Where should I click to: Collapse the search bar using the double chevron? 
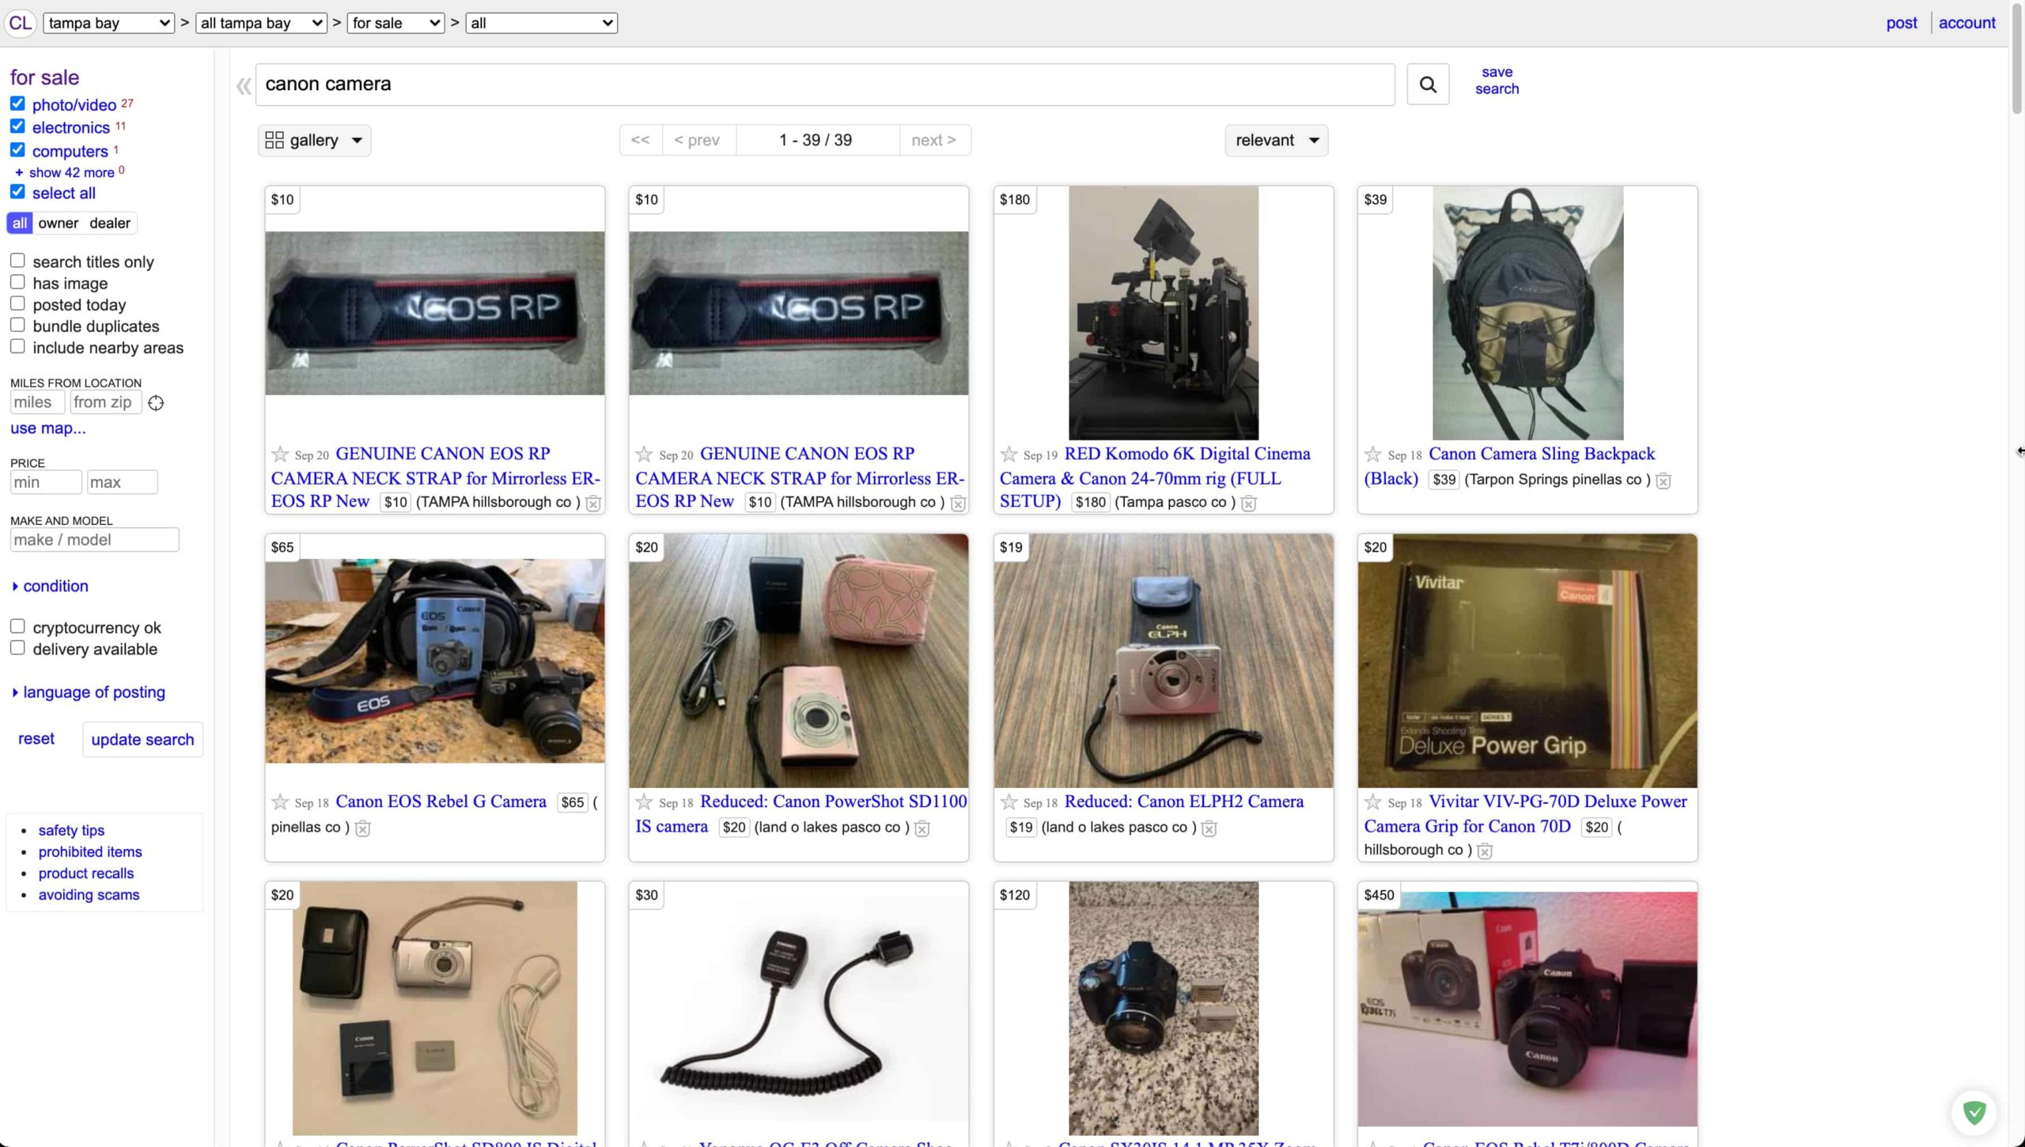(x=244, y=85)
